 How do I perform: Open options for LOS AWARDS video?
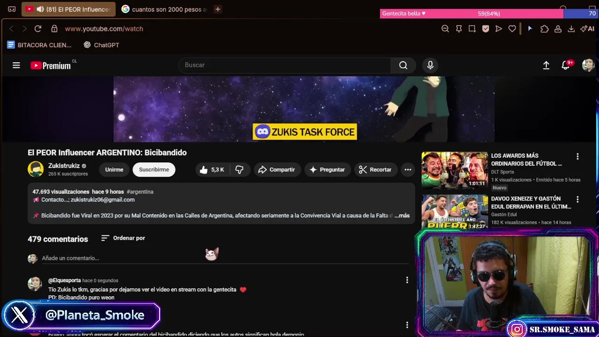pos(577,156)
